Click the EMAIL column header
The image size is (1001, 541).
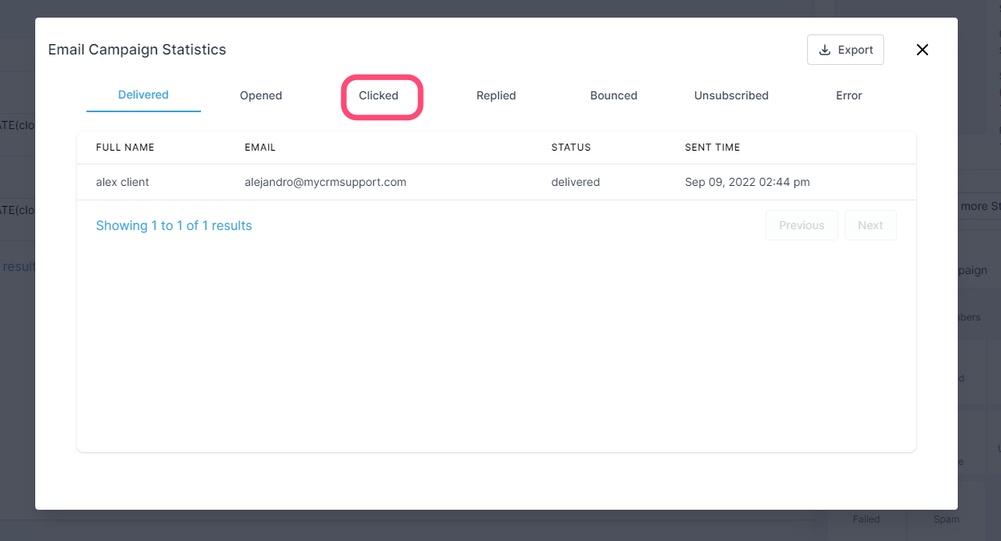coord(260,147)
